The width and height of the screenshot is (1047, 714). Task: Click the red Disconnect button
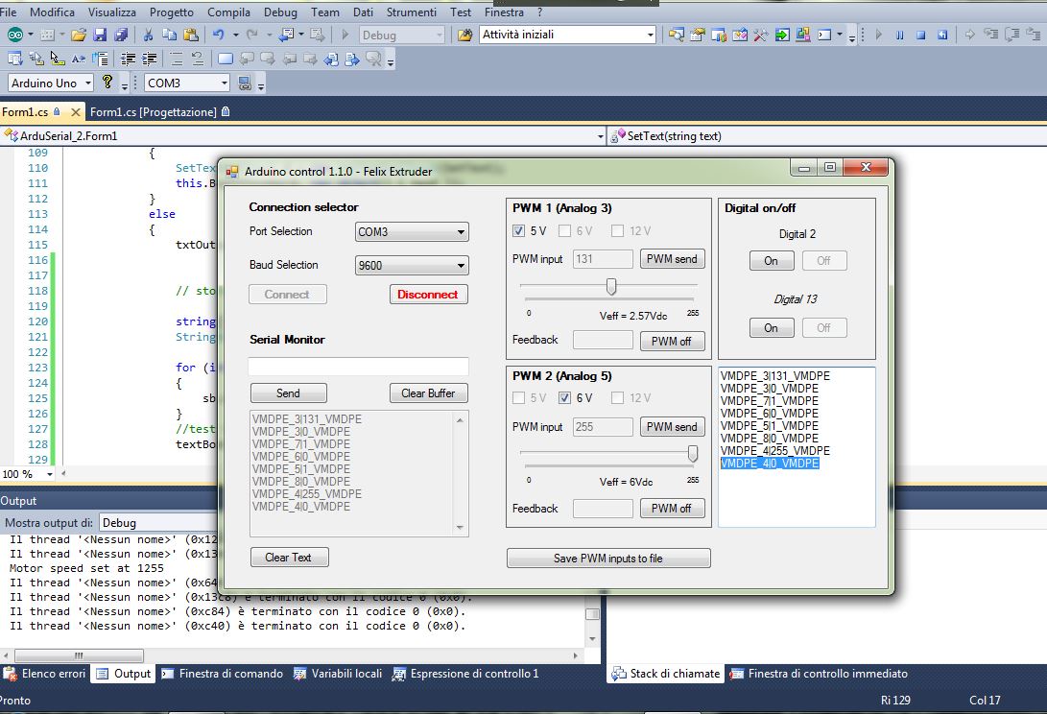click(x=428, y=295)
